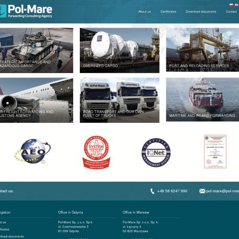Image resolution: width=239 pixels, height=239 pixels.
Task: Click the phone icon in contact bar
Action: (152, 191)
